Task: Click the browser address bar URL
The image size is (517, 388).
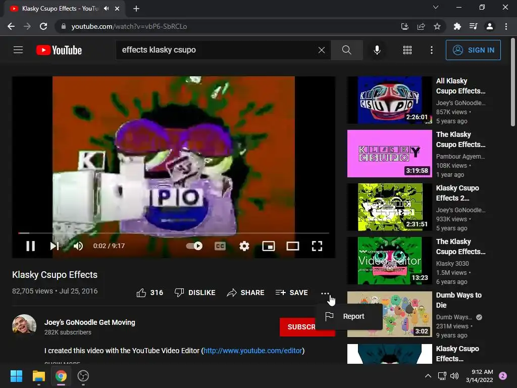Action: [x=129, y=26]
